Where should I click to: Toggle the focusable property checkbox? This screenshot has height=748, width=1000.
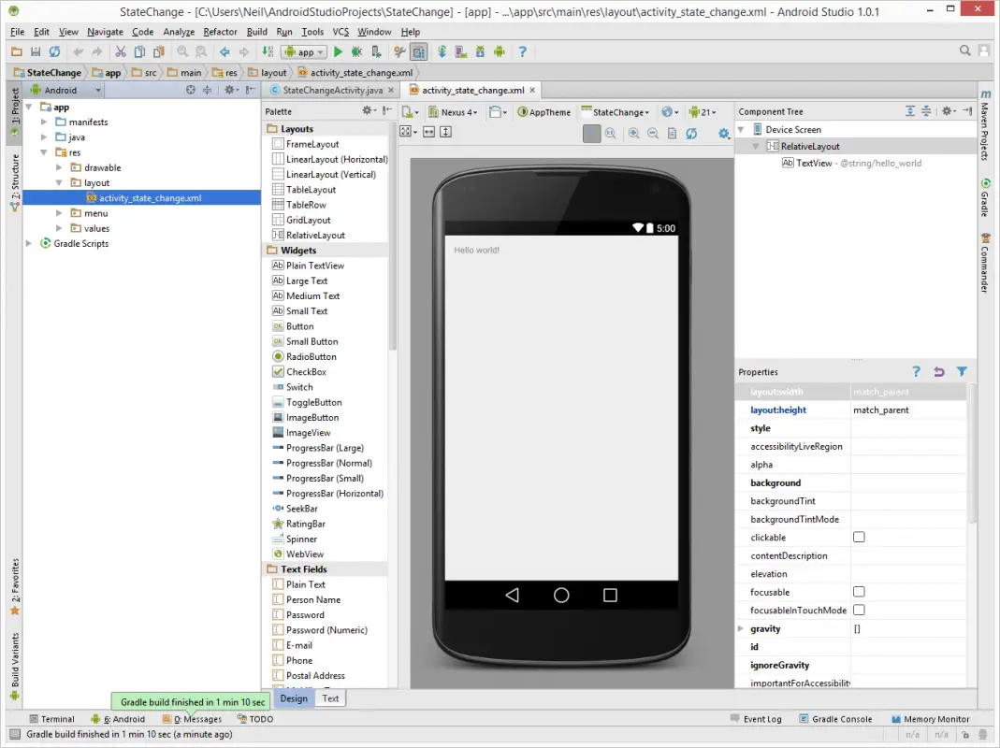[859, 592]
